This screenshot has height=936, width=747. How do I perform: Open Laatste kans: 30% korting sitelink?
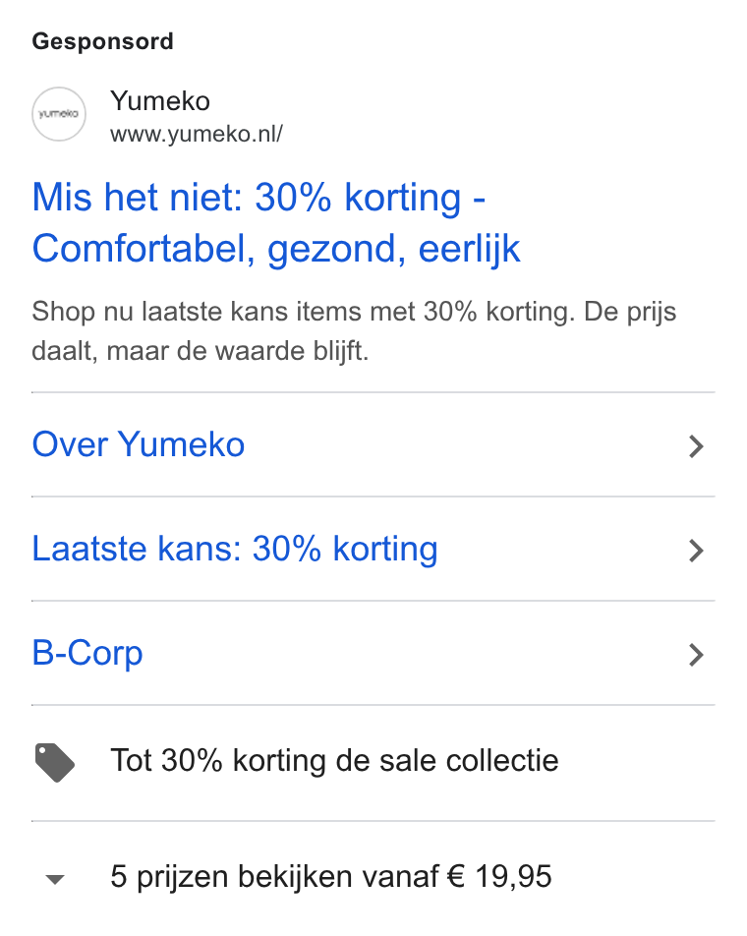point(235,549)
